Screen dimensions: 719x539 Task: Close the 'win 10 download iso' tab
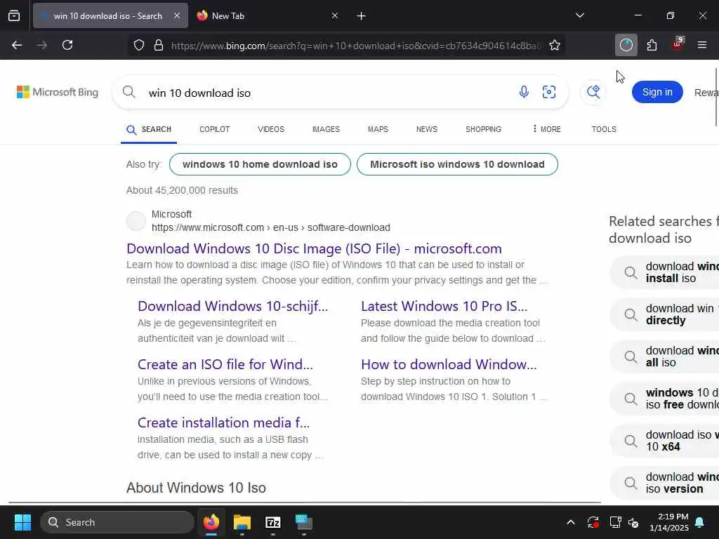pyautogui.click(x=177, y=16)
